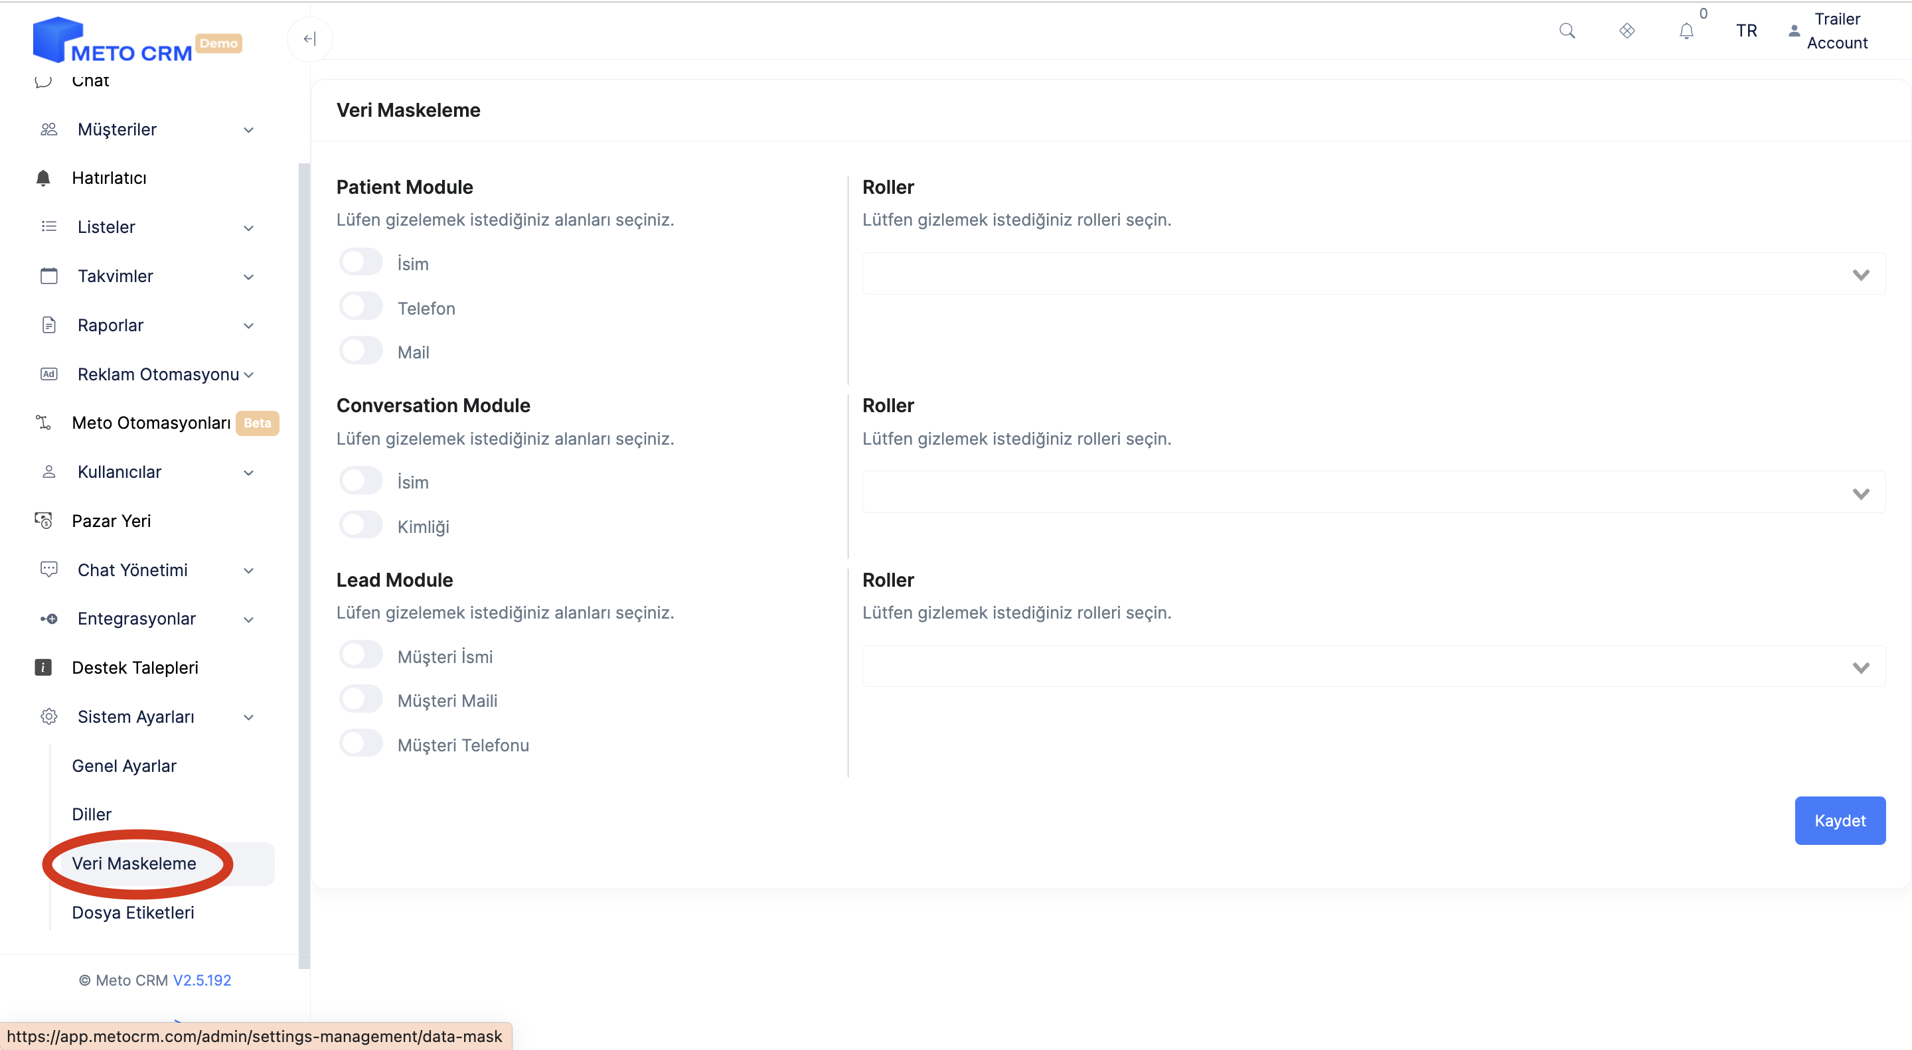Switch on Müşteri Maili toggle

pos(360,699)
